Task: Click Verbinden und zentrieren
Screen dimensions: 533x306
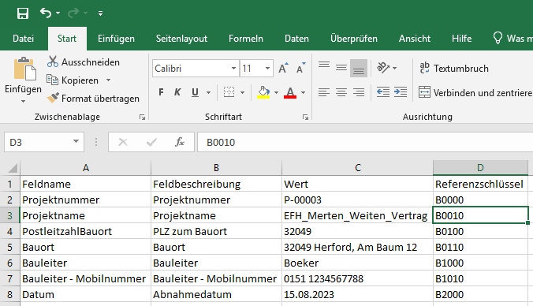Action: click(x=475, y=92)
